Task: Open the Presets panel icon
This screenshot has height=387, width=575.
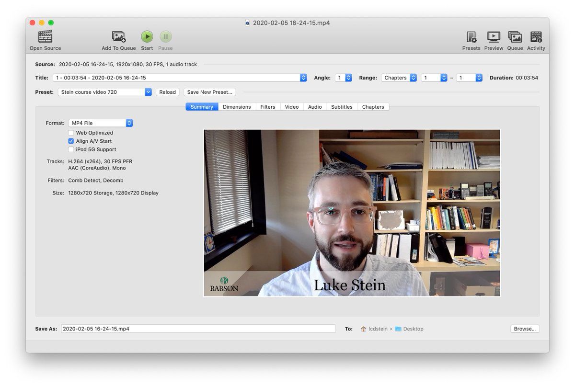Action: pos(471,37)
